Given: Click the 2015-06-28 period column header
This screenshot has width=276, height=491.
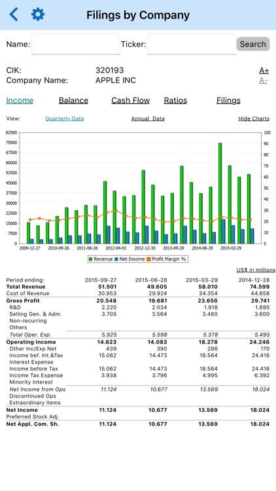Looking at the screenshot, I should (151, 280).
